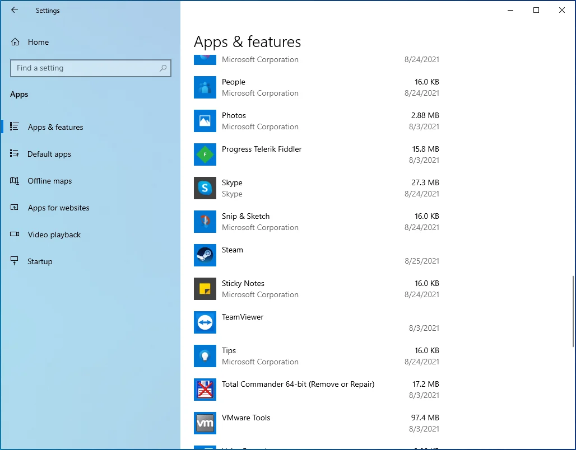Select the Skype app name

(x=232, y=182)
